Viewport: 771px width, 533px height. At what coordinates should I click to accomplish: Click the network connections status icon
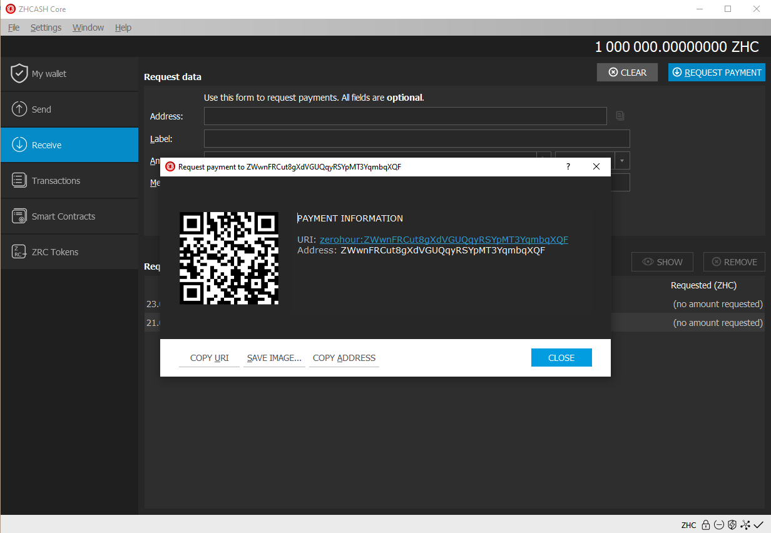(745, 525)
